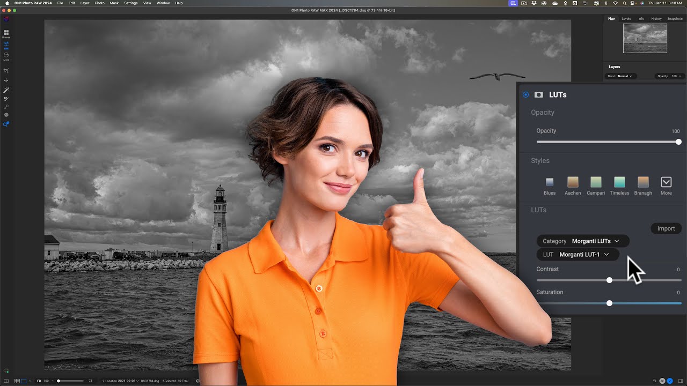Open the Photo menu
Viewport: 687px width, 386px height.
click(100, 3)
